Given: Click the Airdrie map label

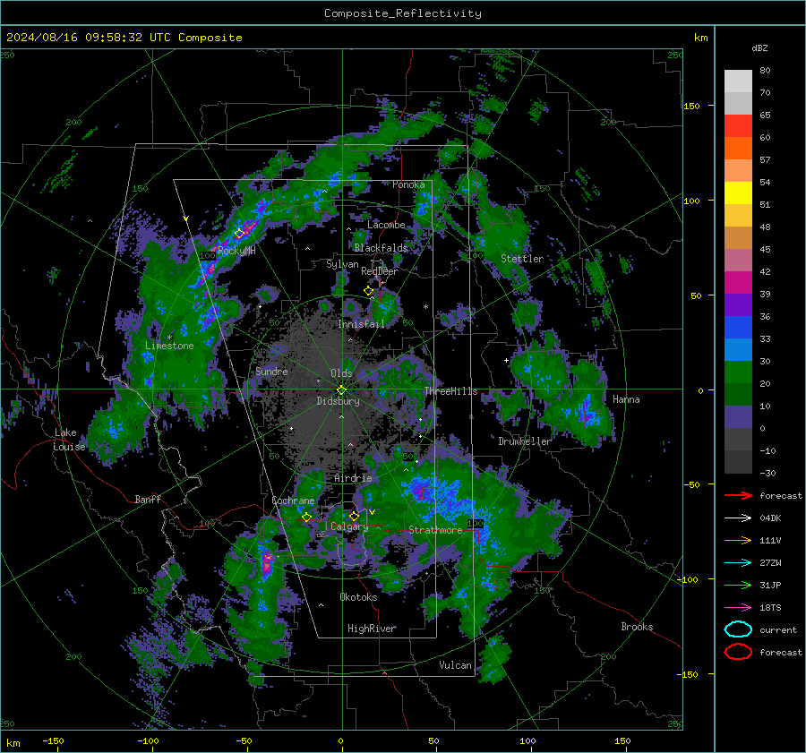Looking at the screenshot, I should [353, 478].
